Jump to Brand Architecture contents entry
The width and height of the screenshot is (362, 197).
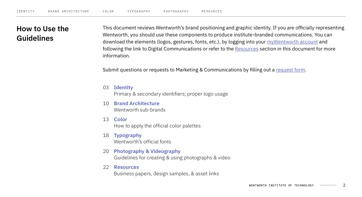click(136, 104)
